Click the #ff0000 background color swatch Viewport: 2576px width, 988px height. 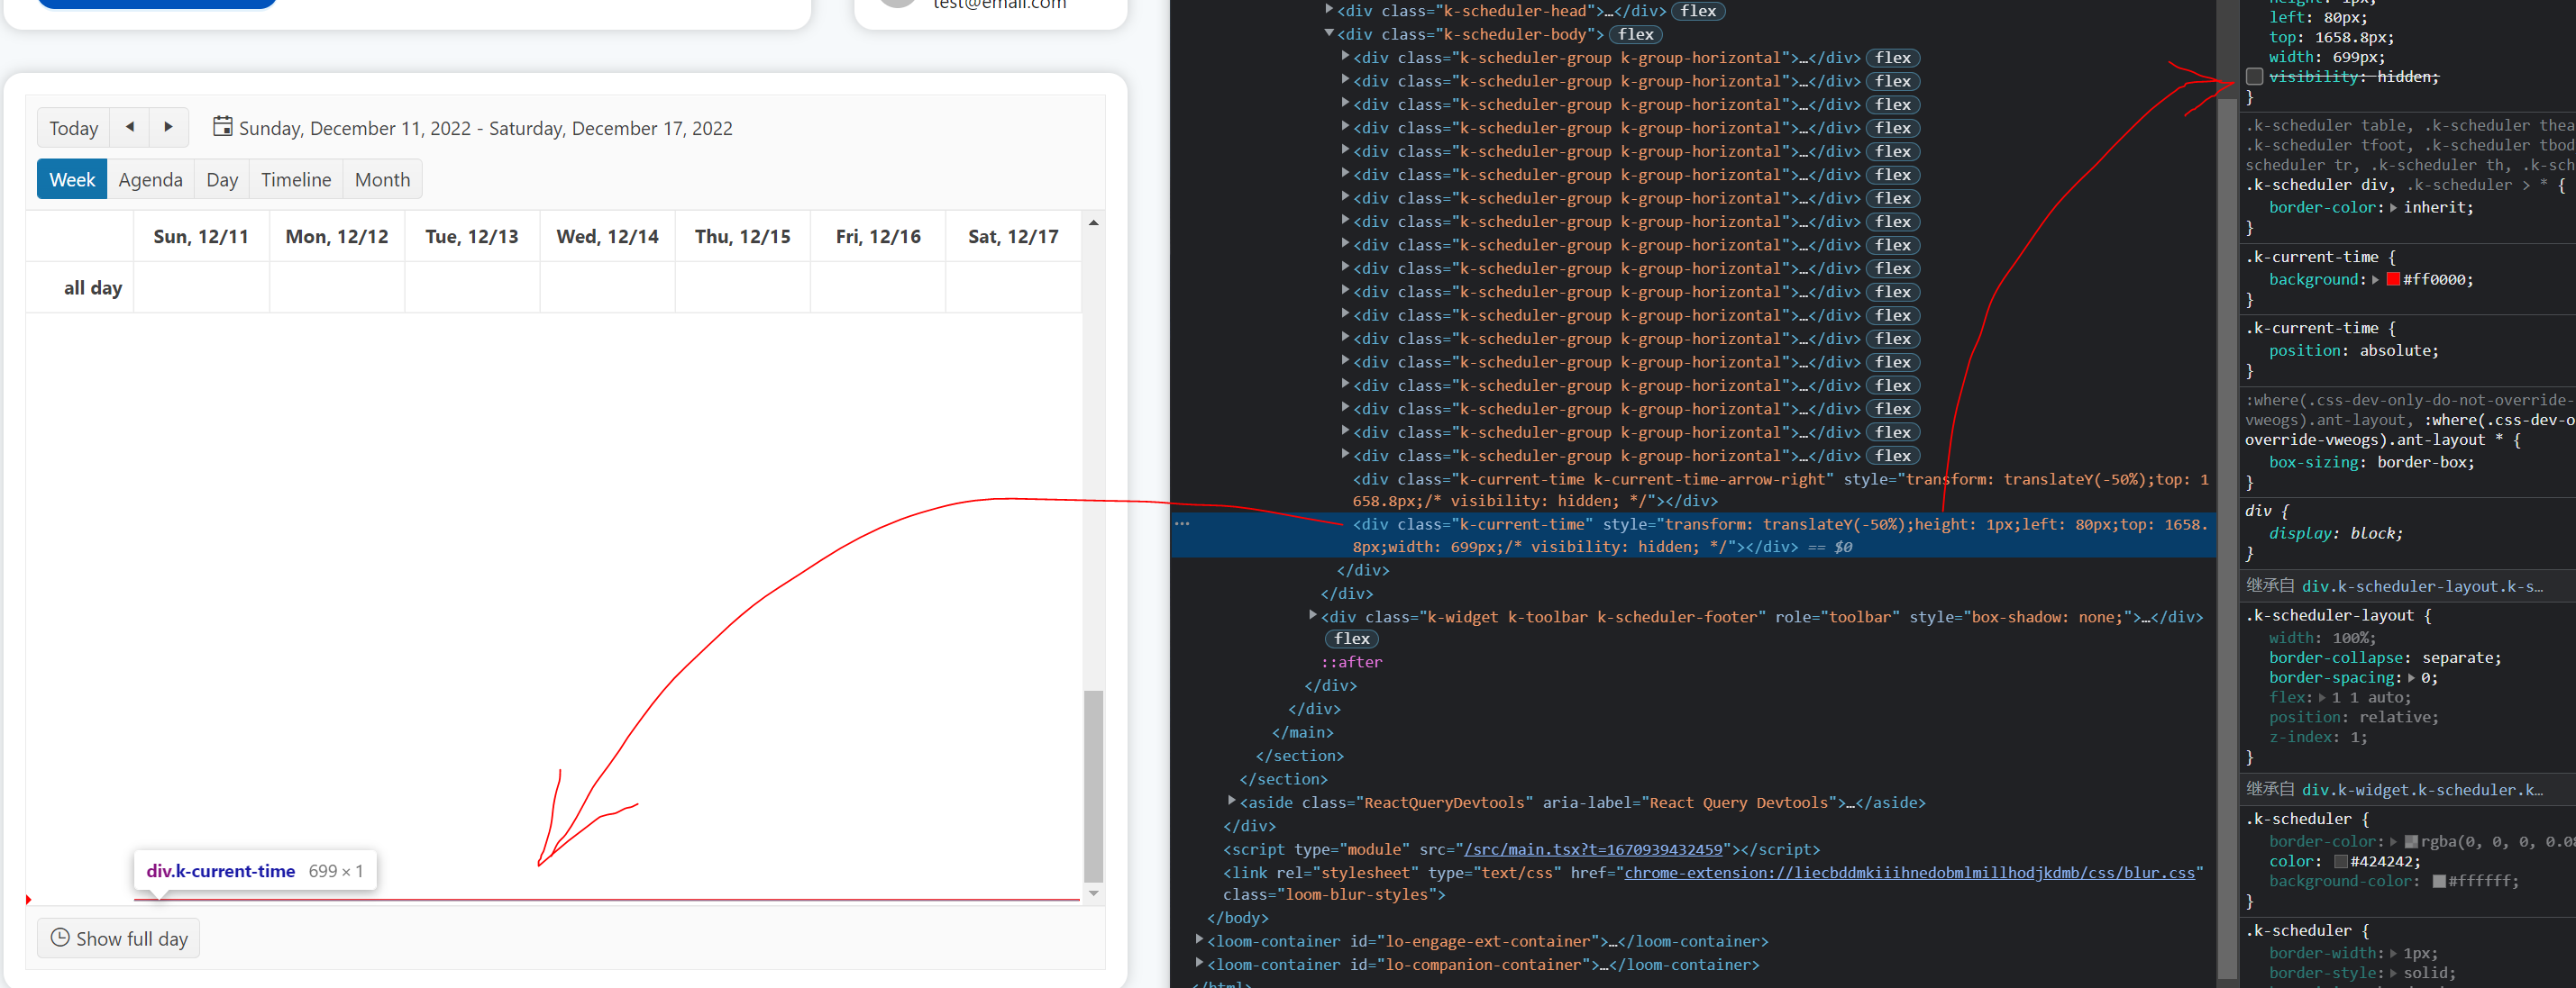pyautogui.click(x=2393, y=280)
